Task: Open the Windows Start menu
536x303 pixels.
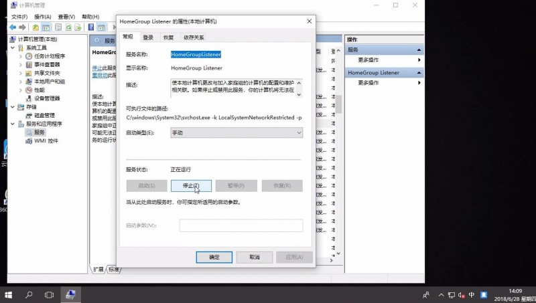Action: [x=8, y=295]
